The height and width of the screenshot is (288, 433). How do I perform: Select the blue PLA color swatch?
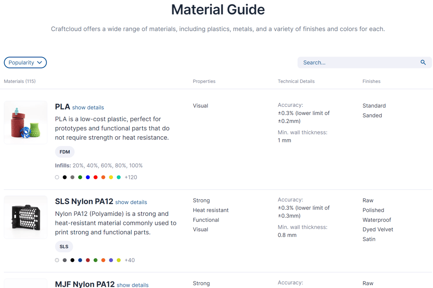click(x=88, y=177)
